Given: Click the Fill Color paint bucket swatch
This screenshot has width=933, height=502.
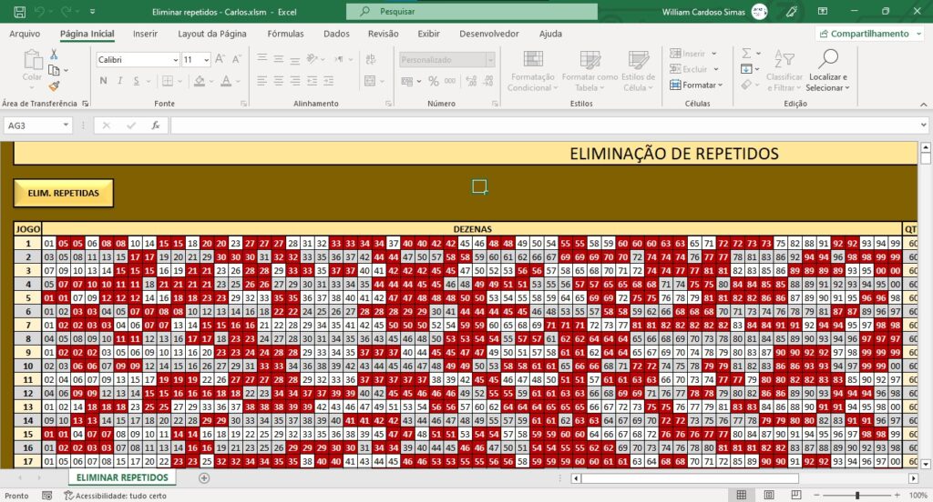Looking at the screenshot, I should (200, 81).
